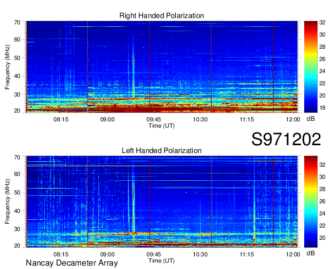Click the Left Handed plot's "Frequency (MHz)" axis label

[x=7, y=202]
